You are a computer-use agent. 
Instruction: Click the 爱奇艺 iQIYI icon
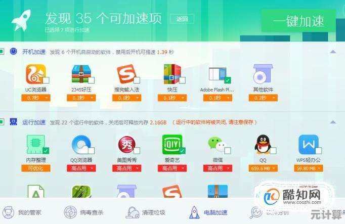[x=172, y=145]
